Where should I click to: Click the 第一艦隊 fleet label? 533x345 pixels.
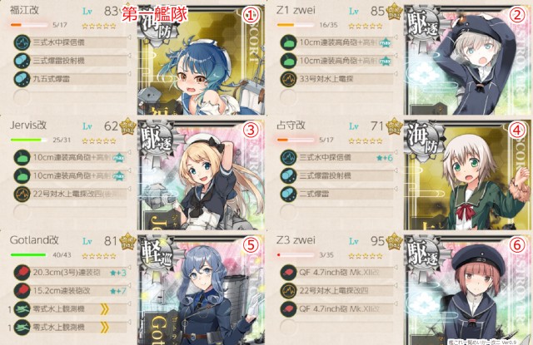pos(155,15)
